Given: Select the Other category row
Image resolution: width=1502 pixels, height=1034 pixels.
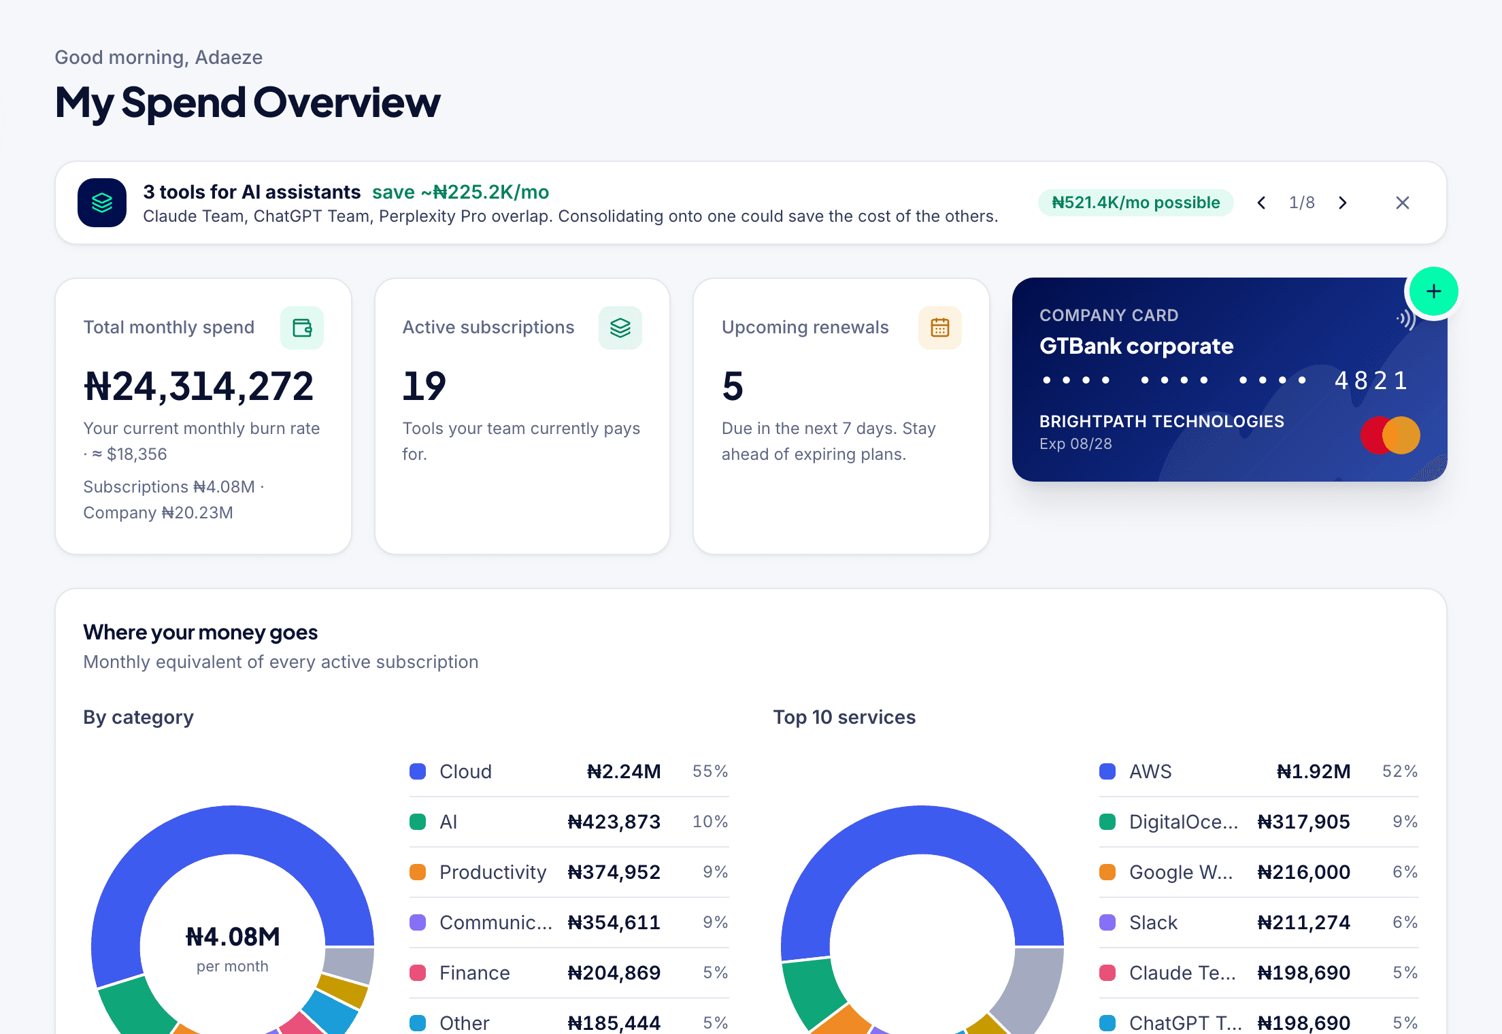Looking at the screenshot, I should coord(569,1022).
